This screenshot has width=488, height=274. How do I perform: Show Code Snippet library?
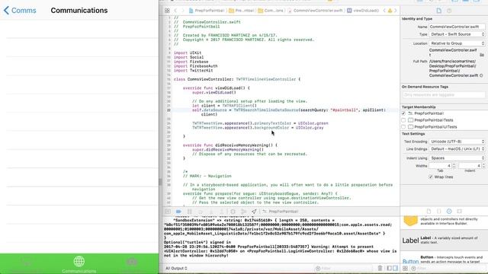click(x=439, y=212)
